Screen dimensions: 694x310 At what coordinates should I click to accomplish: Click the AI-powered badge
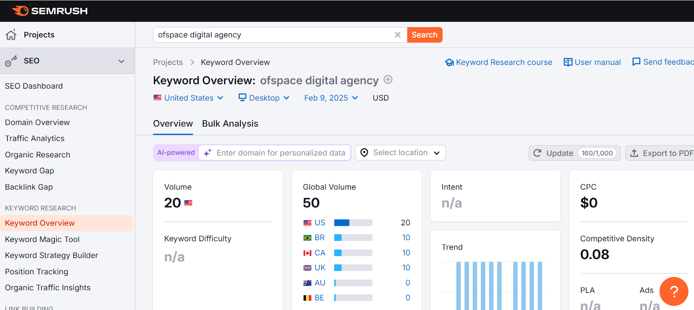coord(176,153)
